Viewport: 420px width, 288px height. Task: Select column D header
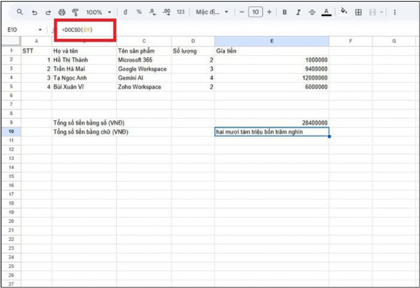(193, 41)
